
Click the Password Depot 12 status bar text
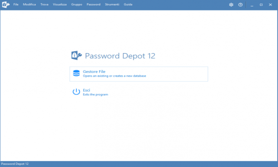click(x=15, y=164)
